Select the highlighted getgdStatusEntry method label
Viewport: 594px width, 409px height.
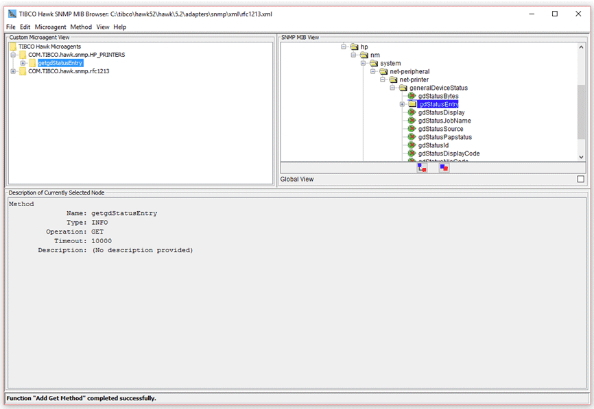coord(60,63)
